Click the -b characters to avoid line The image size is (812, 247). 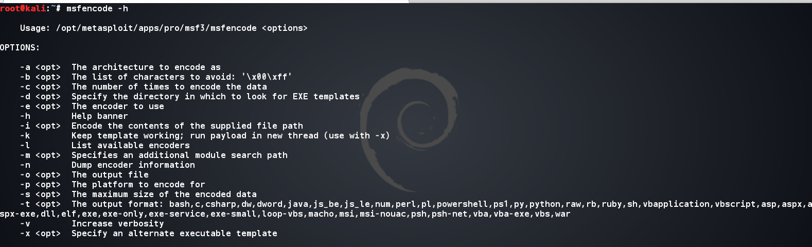click(156, 77)
